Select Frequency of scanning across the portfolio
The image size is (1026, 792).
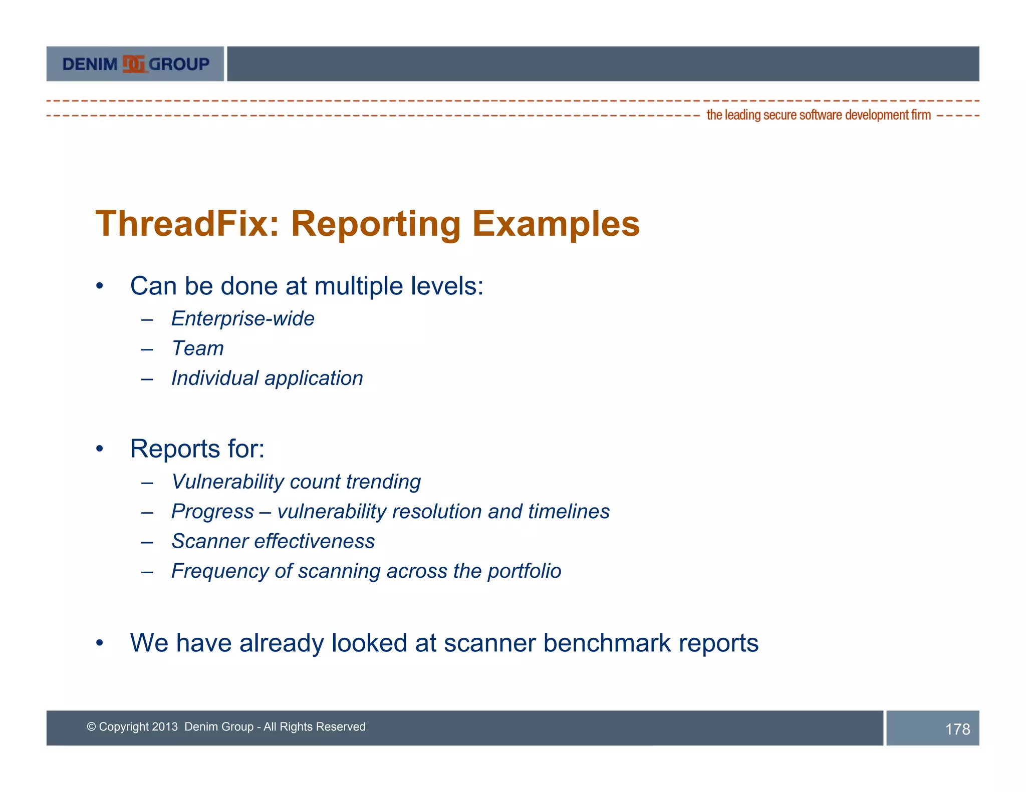tap(366, 571)
